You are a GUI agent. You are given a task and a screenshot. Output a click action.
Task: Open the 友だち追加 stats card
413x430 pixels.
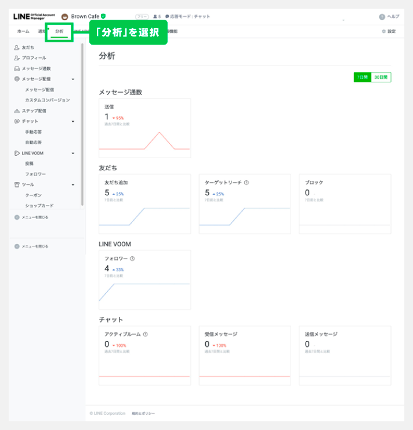click(144, 204)
